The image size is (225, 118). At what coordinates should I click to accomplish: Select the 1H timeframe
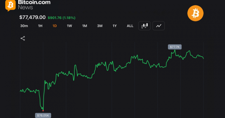[x=40, y=26]
